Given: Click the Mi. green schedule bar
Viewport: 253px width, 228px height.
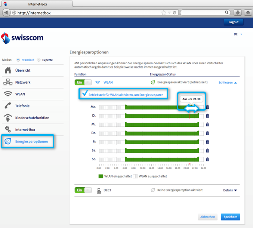Looking at the screenshot, I should pyautogui.click(x=162, y=124).
